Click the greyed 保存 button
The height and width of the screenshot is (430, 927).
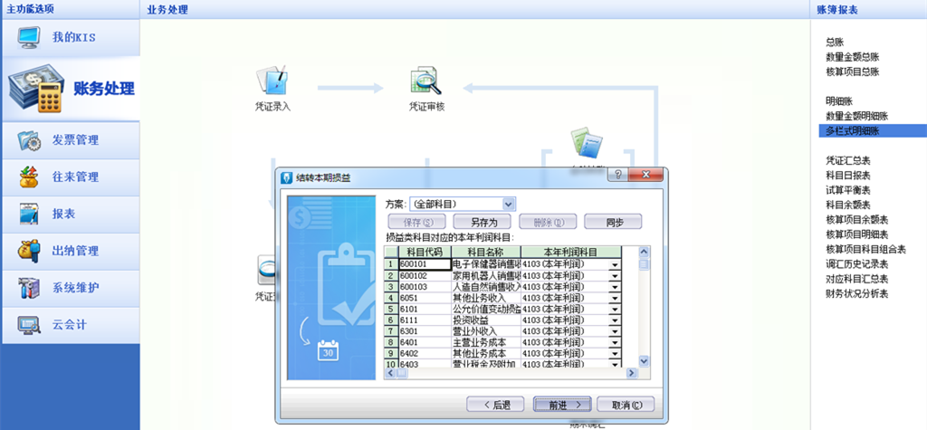tap(417, 223)
